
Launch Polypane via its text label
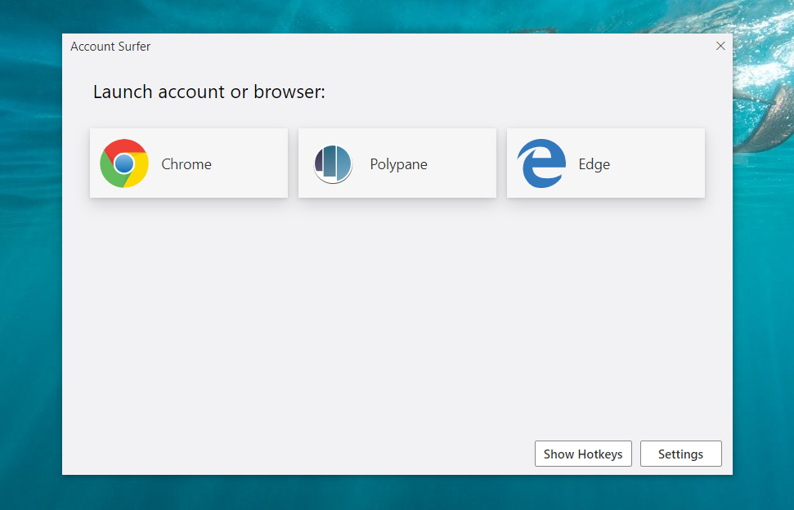[398, 164]
